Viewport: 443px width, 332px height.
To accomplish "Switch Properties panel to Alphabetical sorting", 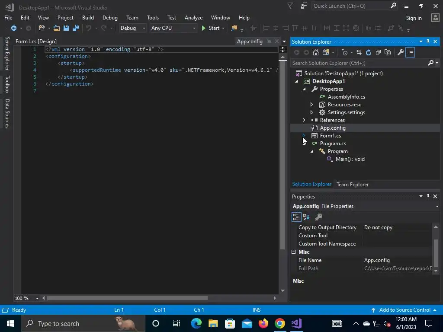I will [x=306, y=217].
